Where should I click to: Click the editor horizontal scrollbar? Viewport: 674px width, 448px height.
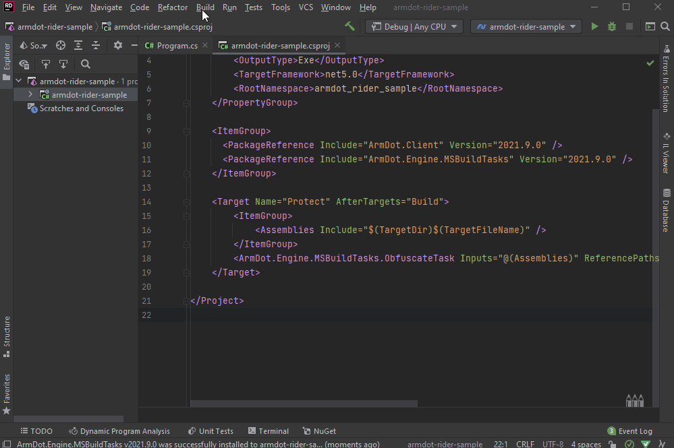pos(304,404)
